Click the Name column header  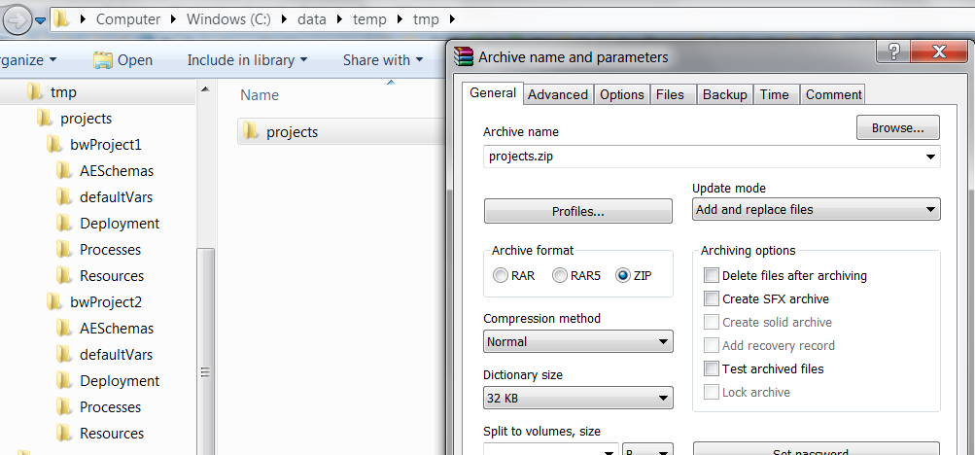tap(260, 95)
